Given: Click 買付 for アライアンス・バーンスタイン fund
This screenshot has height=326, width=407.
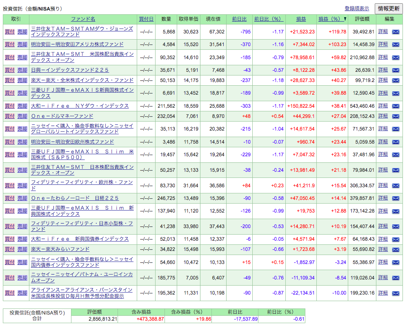Looking at the screenshot, I should [x=10, y=293].
